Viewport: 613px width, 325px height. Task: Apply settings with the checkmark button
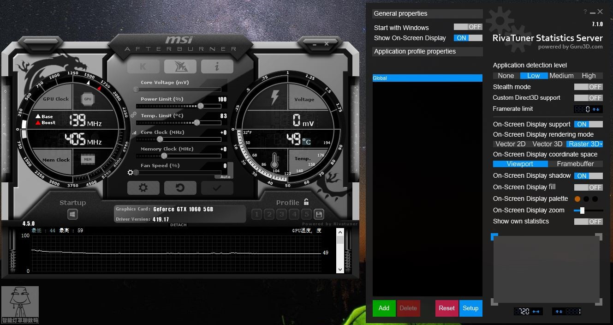[217, 188]
